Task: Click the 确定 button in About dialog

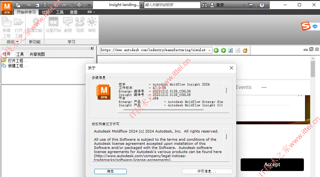Action: 110,172
